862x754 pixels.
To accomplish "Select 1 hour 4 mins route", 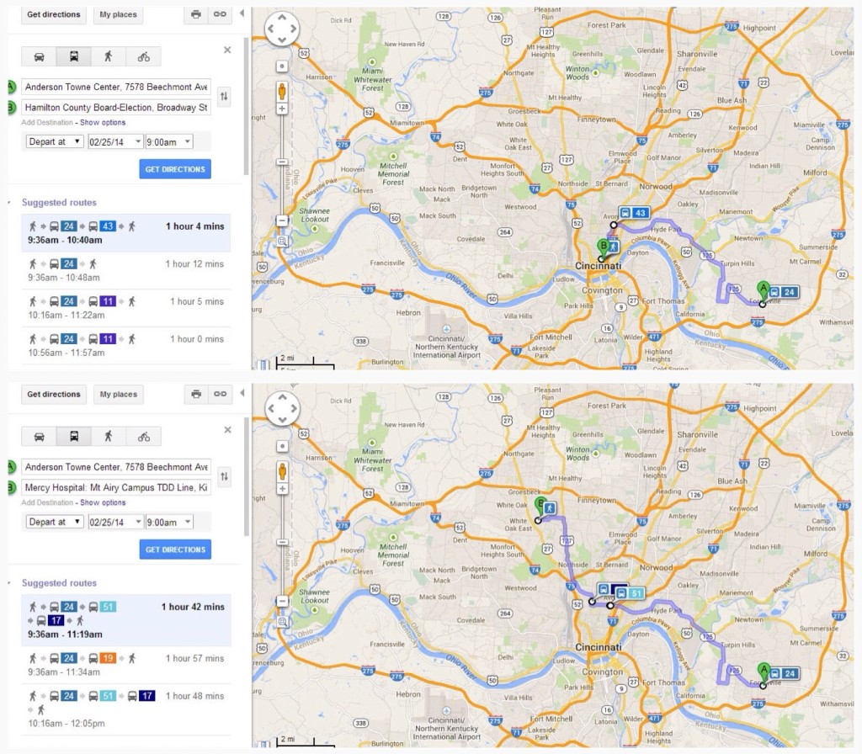I will [x=126, y=233].
